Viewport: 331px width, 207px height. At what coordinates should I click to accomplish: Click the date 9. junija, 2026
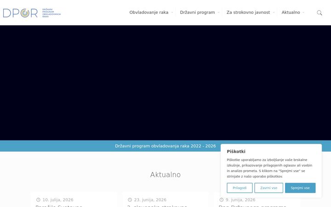point(240,200)
